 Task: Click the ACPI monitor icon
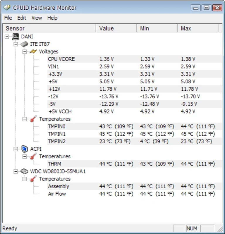pos(25,149)
